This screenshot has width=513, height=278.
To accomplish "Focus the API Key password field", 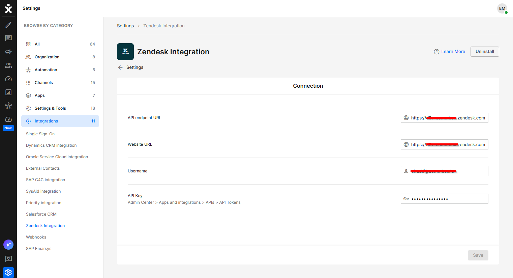I will [x=444, y=199].
